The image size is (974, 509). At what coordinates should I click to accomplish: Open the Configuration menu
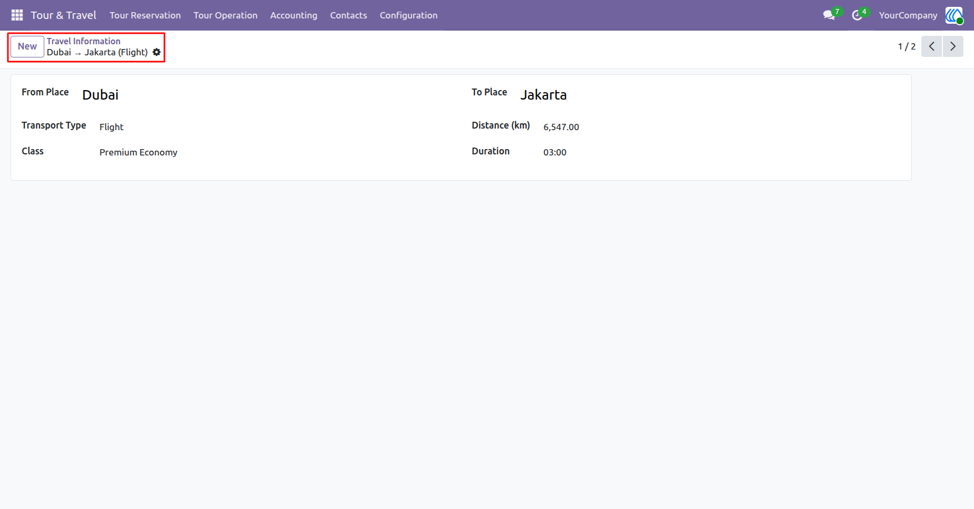click(408, 15)
